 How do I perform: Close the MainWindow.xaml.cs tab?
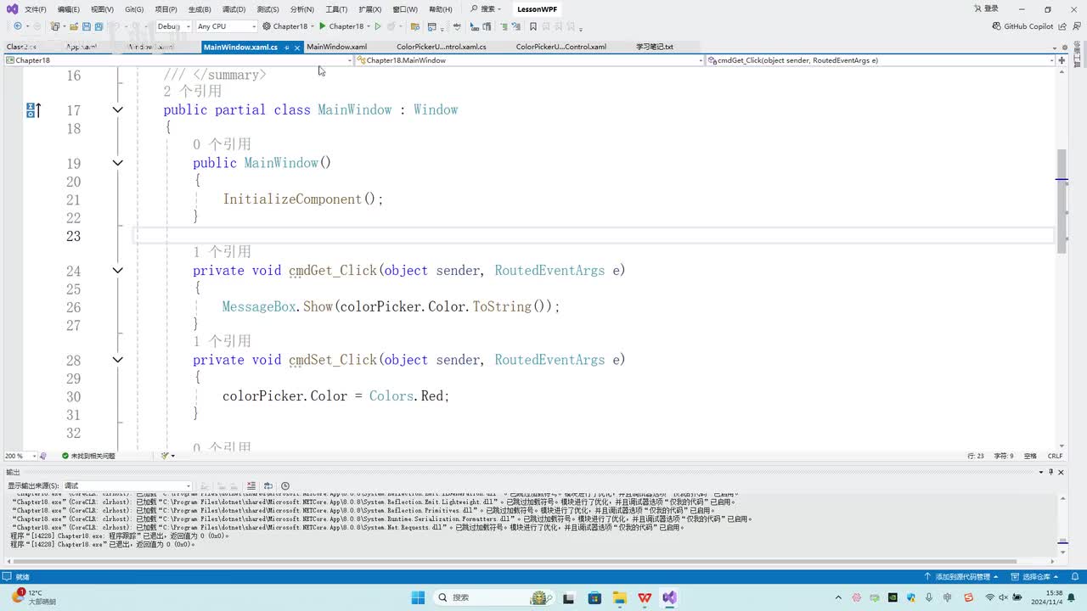297,48
